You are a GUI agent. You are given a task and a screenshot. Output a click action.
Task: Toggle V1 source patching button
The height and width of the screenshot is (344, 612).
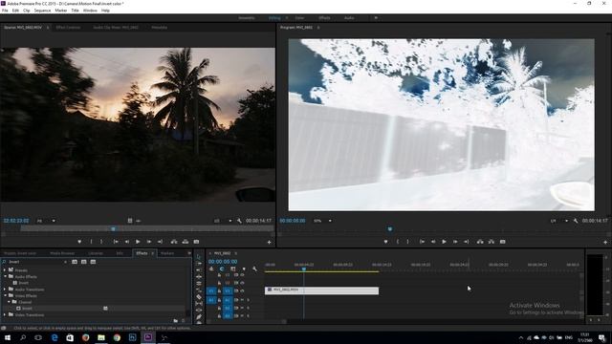(x=211, y=290)
